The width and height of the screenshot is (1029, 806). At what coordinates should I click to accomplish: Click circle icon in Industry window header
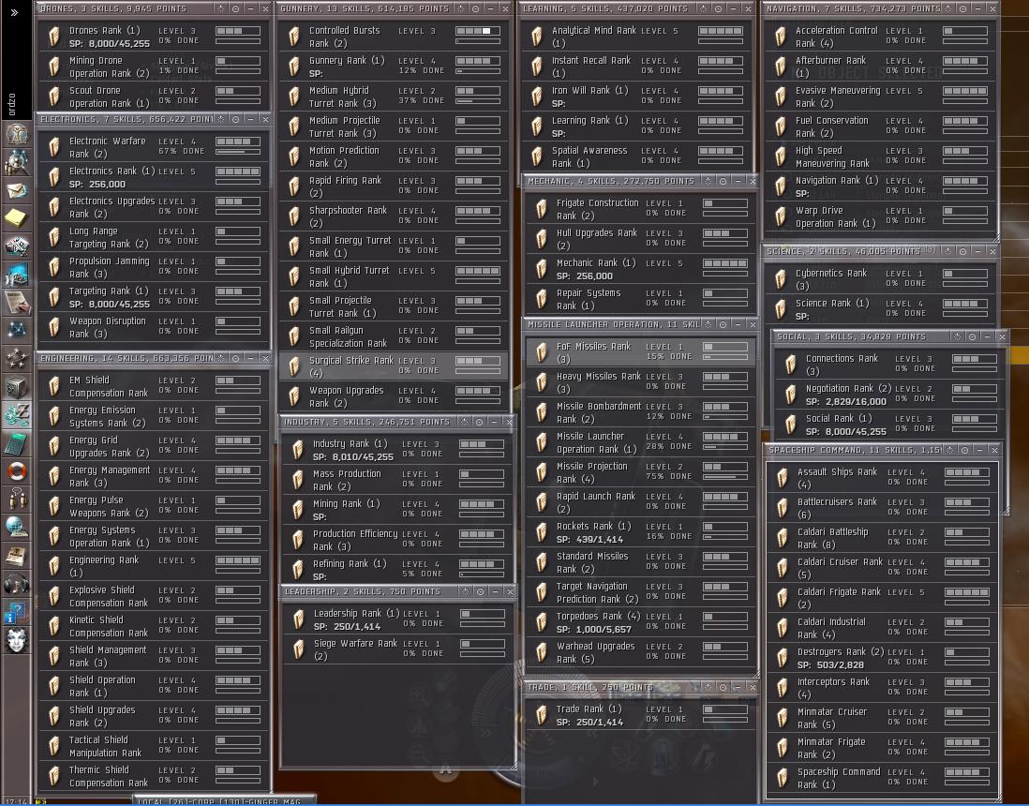pos(479,422)
